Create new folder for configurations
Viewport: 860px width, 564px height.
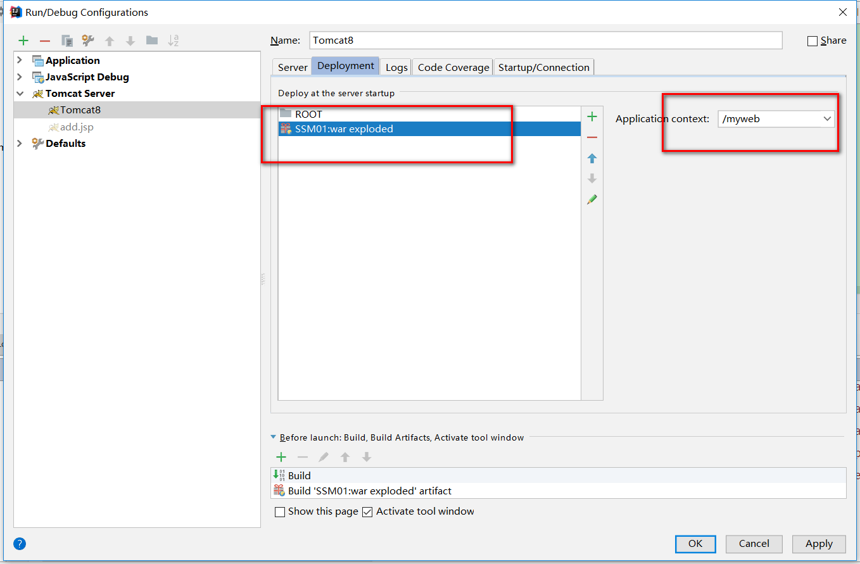tap(152, 41)
